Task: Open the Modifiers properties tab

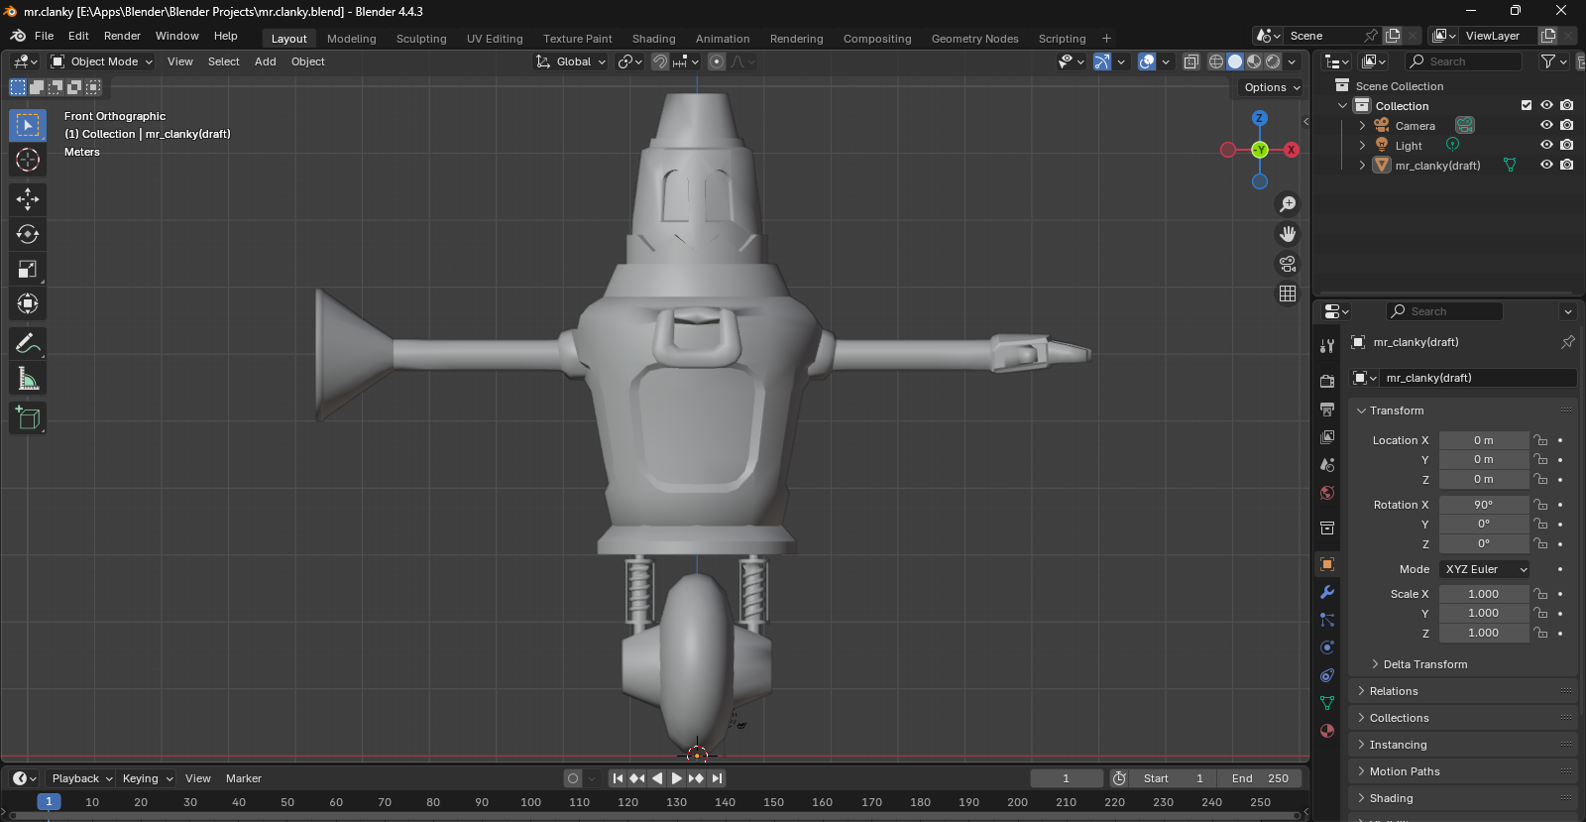Action: 1327,592
